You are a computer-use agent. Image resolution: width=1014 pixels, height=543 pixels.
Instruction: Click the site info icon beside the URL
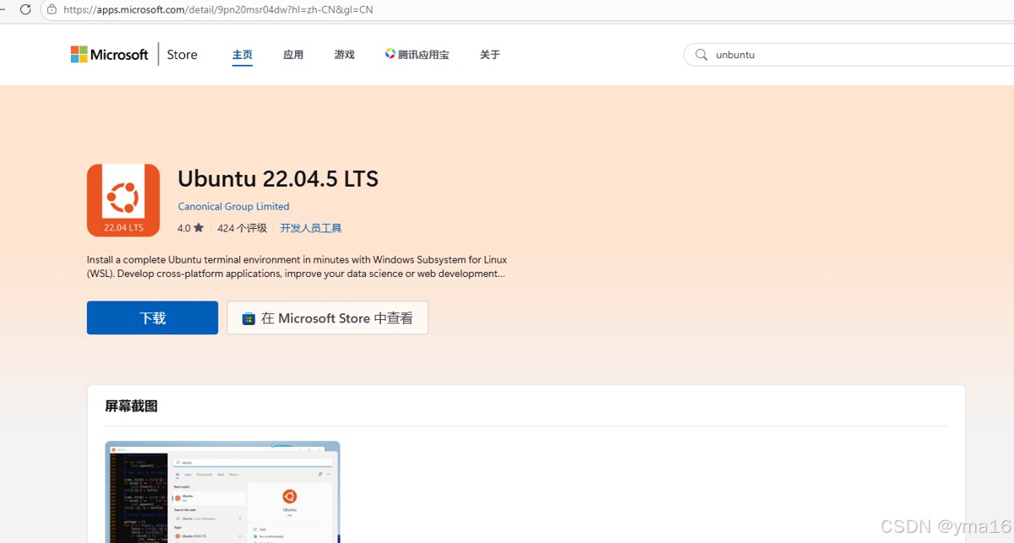tap(52, 9)
